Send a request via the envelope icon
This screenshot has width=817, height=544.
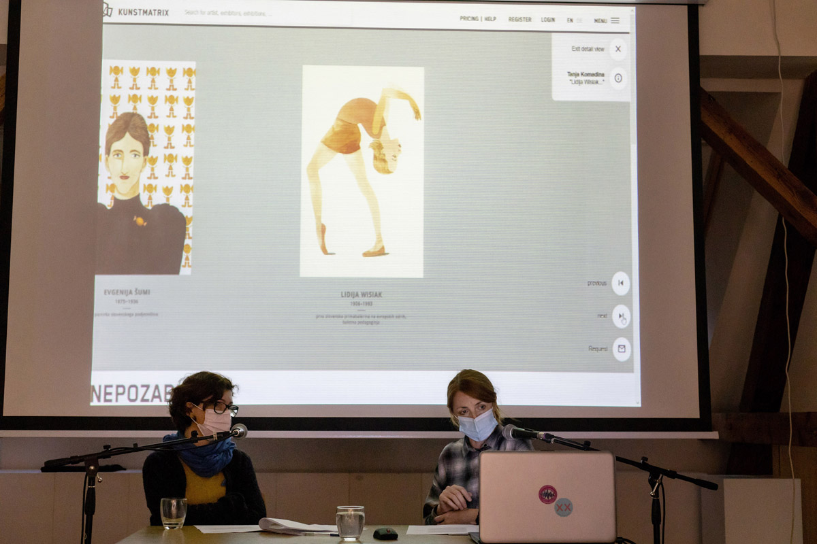pyautogui.click(x=621, y=349)
